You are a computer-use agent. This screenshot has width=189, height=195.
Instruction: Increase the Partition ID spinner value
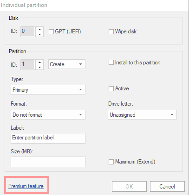39,62
